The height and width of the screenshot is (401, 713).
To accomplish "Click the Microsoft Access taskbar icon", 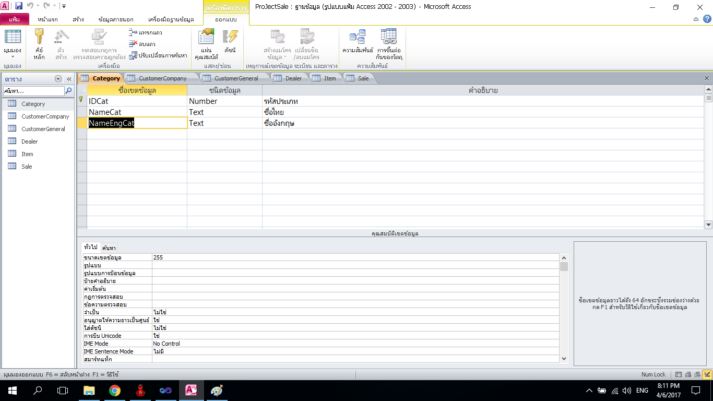I will click(x=191, y=391).
